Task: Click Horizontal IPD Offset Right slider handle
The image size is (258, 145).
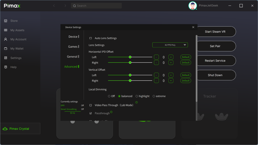Action: point(130,62)
